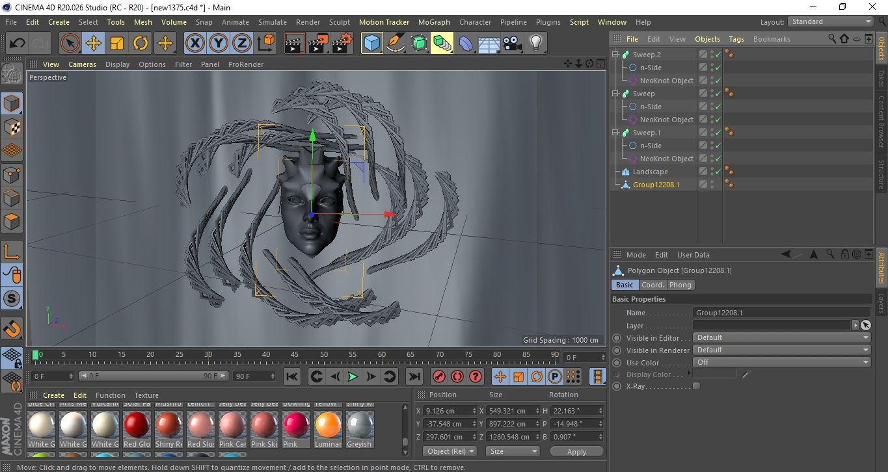Toggle the X axis lock

coord(195,44)
